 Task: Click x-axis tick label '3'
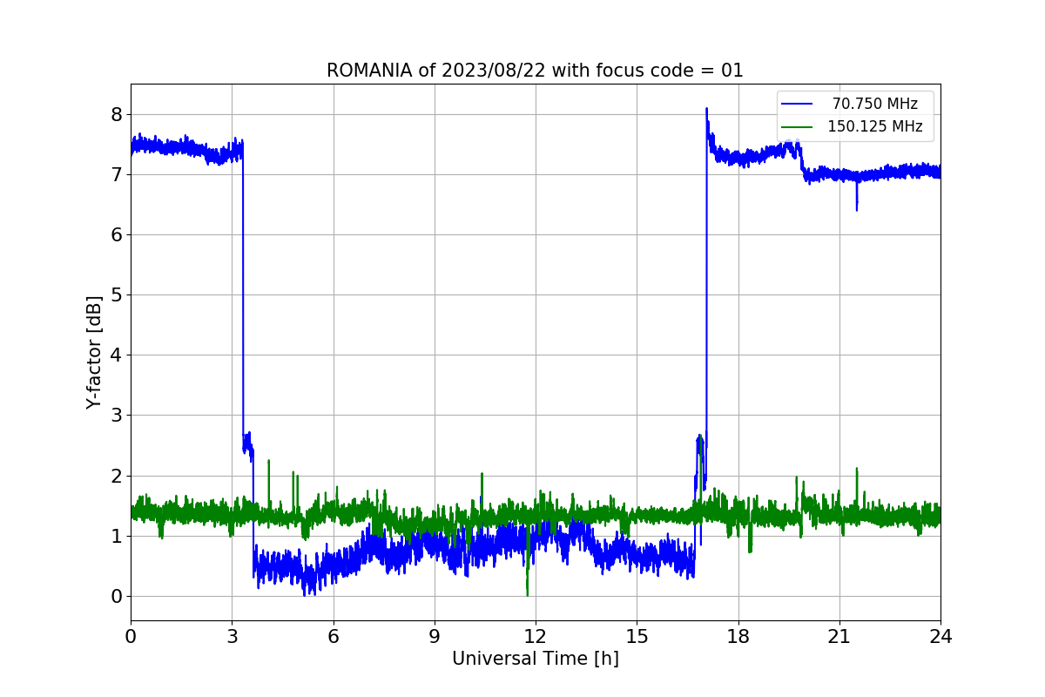(x=232, y=636)
